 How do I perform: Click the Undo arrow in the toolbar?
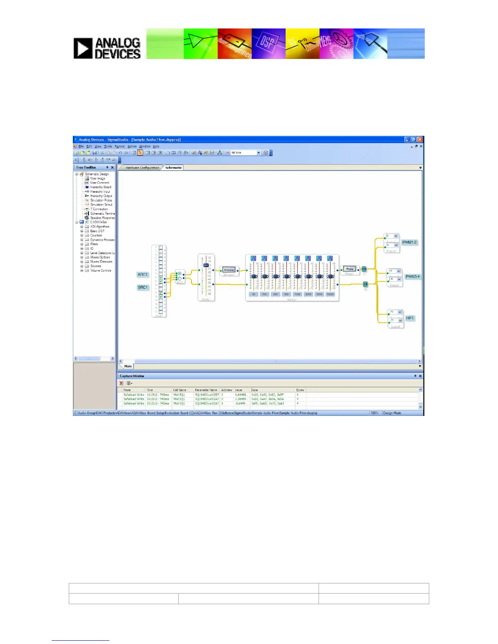(120, 153)
